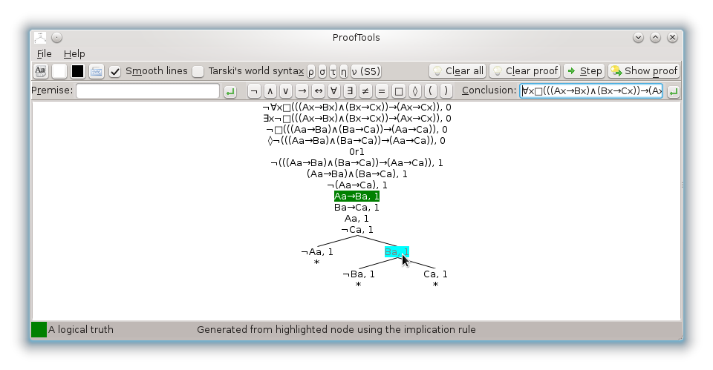Click the Clear all button
Screen dimensions: 713x370
458,71
